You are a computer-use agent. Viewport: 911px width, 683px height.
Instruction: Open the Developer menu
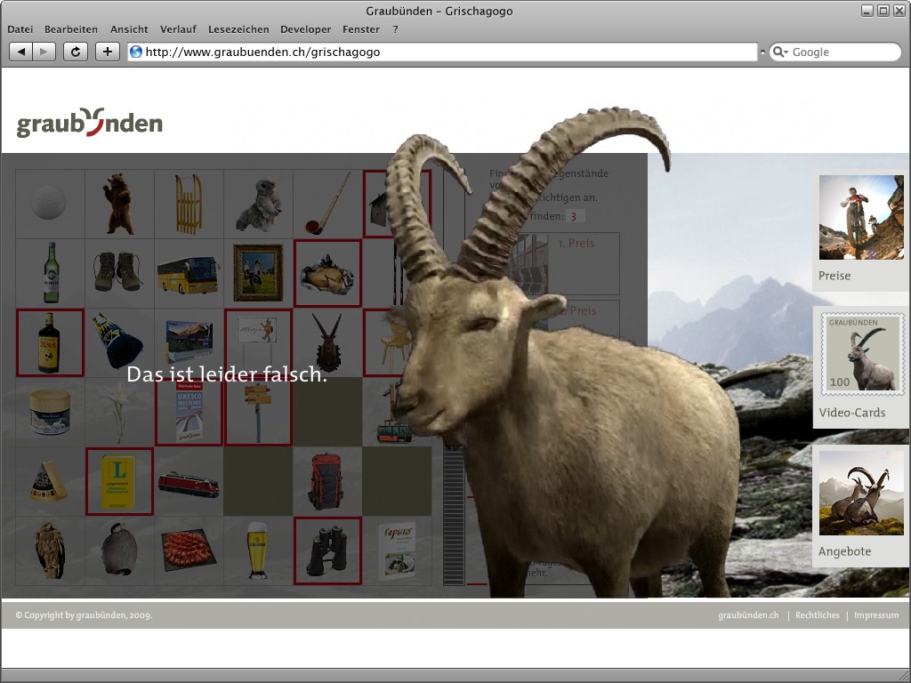pyautogui.click(x=306, y=29)
